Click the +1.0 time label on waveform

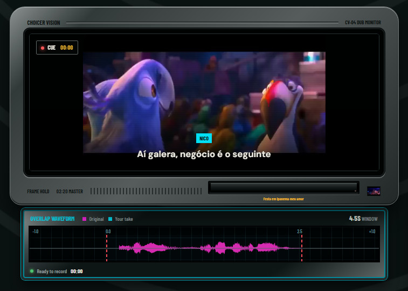tap(372, 232)
